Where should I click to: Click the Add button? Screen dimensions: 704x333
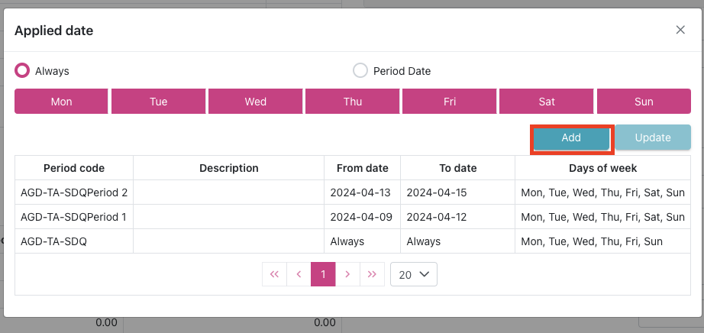[x=571, y=138]
